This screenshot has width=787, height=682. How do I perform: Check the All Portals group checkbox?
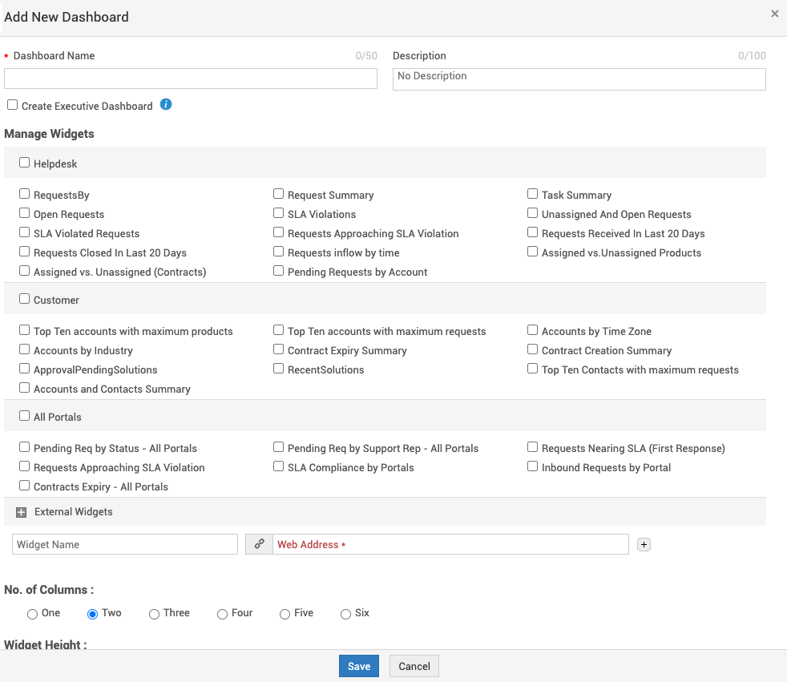click(x=25, y=416)
